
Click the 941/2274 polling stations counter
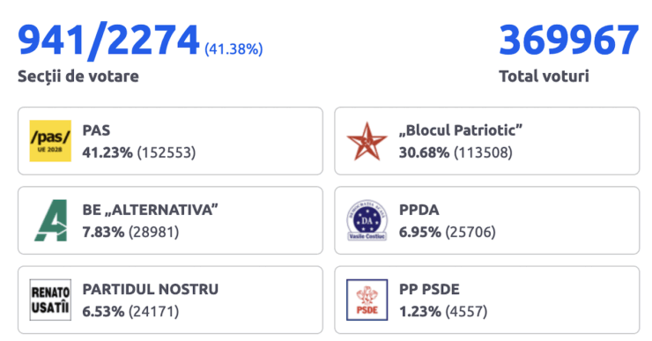(x=108, y=41)
